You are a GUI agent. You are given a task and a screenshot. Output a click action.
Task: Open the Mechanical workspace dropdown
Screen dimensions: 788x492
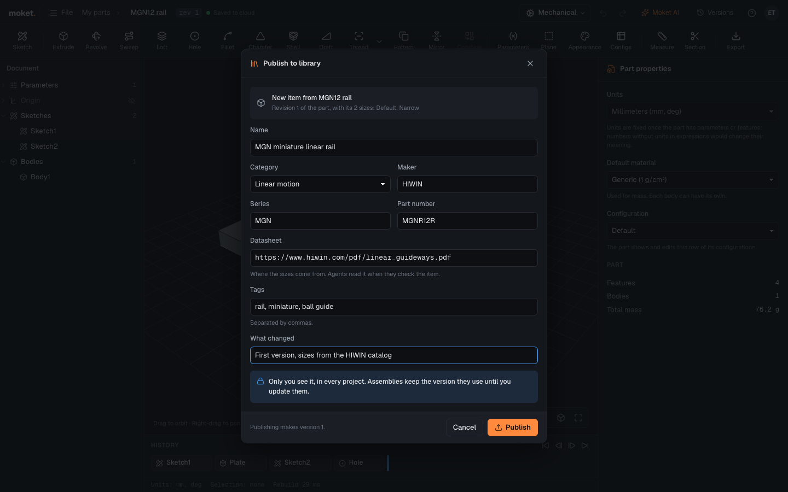pyautogui.click(x=555, y=13)
